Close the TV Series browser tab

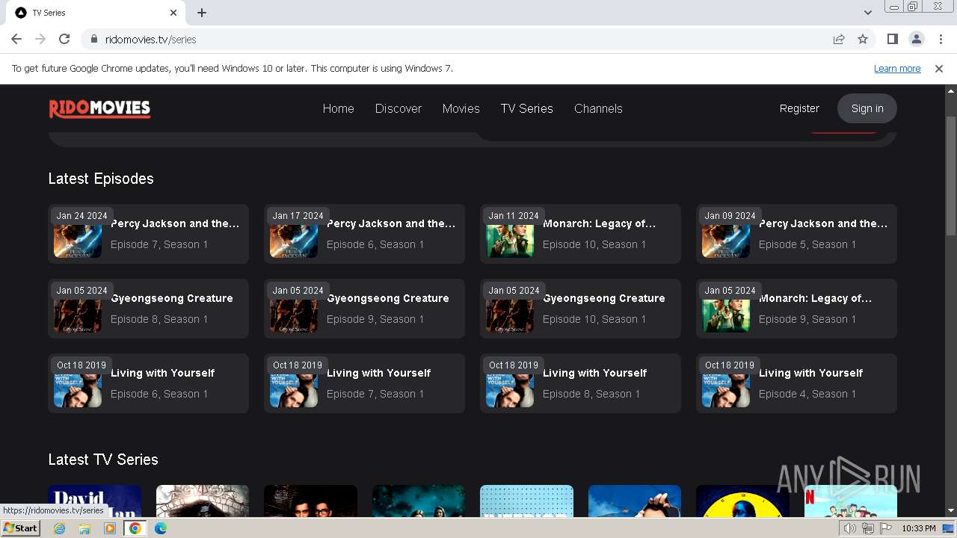173,13
